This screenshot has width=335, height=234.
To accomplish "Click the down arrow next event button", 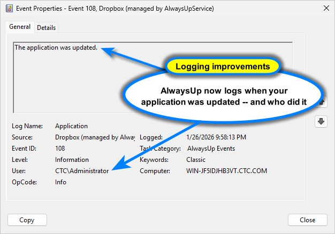I will tap(321, 121).
